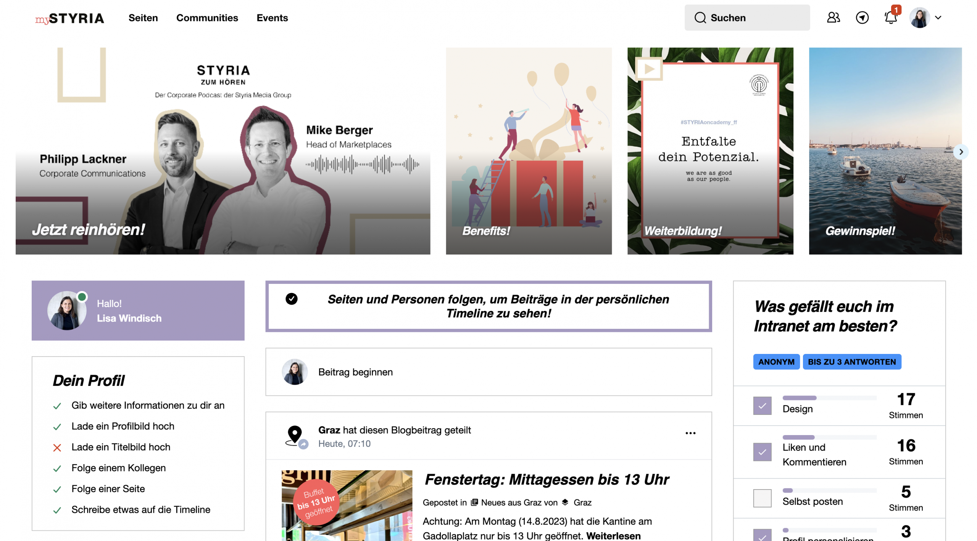Expand the user profile dropdown arrow
977x541 pixels.
tap(938, 18)
